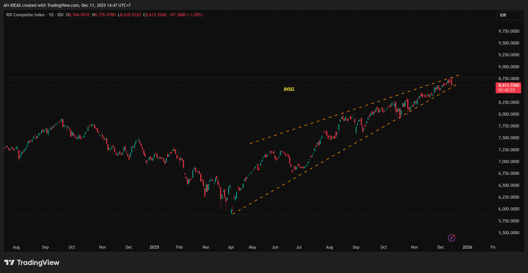Click the AH-IDEAS created with TradingView.com header
528x273 pixels.
(x=66, y=5)
